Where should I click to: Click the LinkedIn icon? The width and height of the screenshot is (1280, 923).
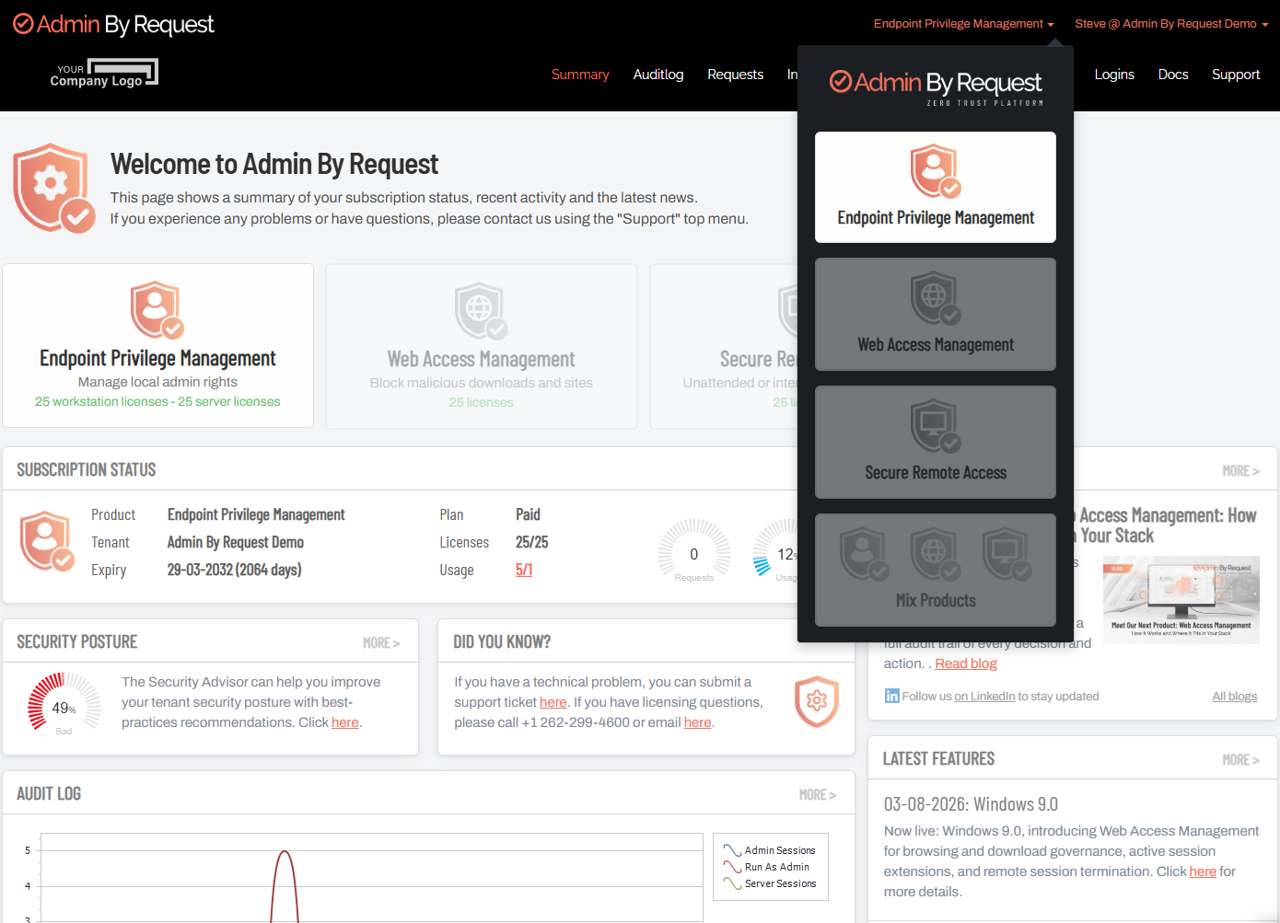pyautogui.click(x=891, y=696)
